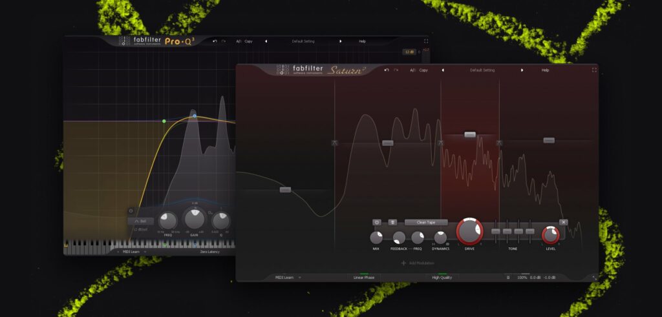Toggle full screen in Pro-Q 3 window
This screenshot has height=317, width=662.
coord(425,41)
